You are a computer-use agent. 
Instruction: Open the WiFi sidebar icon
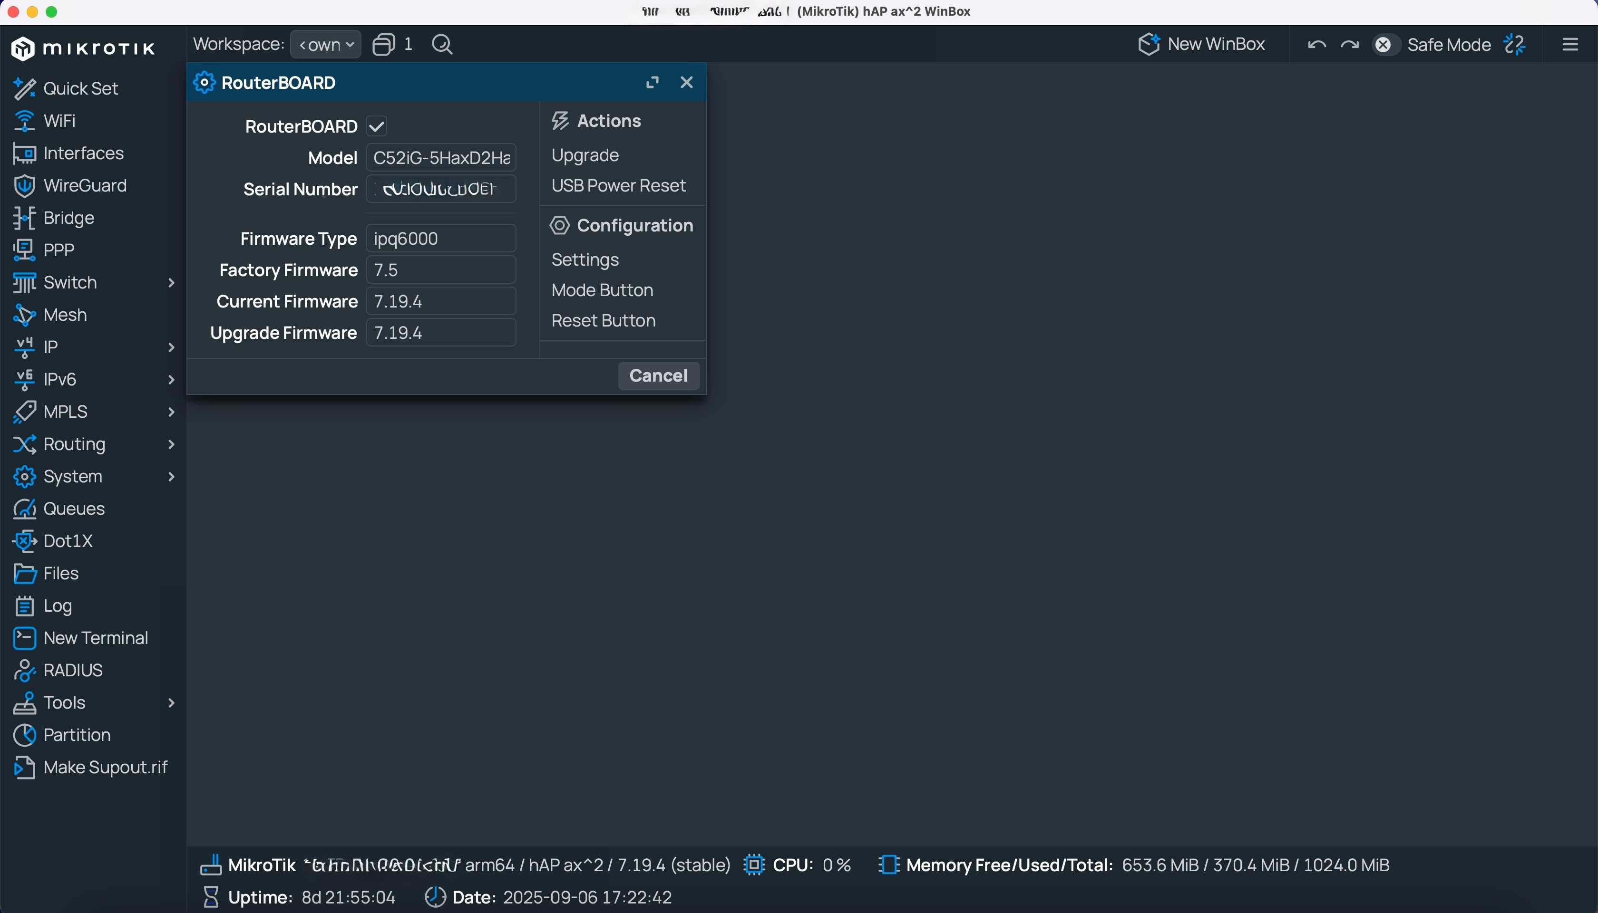tap(24, 121)
